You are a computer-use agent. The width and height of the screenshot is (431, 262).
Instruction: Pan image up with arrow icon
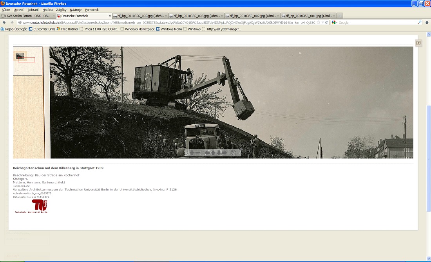(213, 153)
